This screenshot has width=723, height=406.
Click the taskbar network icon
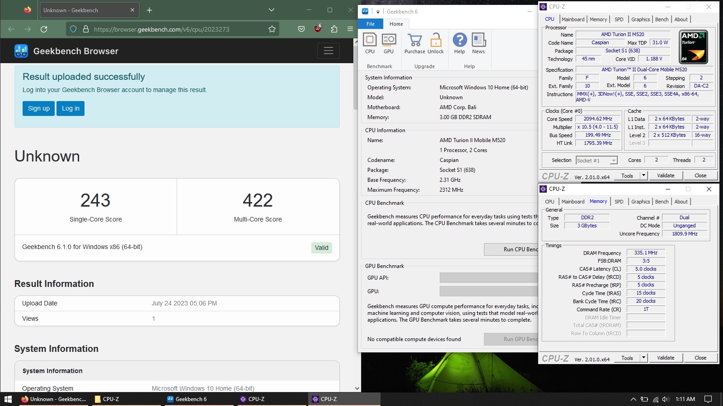click(x=656, y=399)
